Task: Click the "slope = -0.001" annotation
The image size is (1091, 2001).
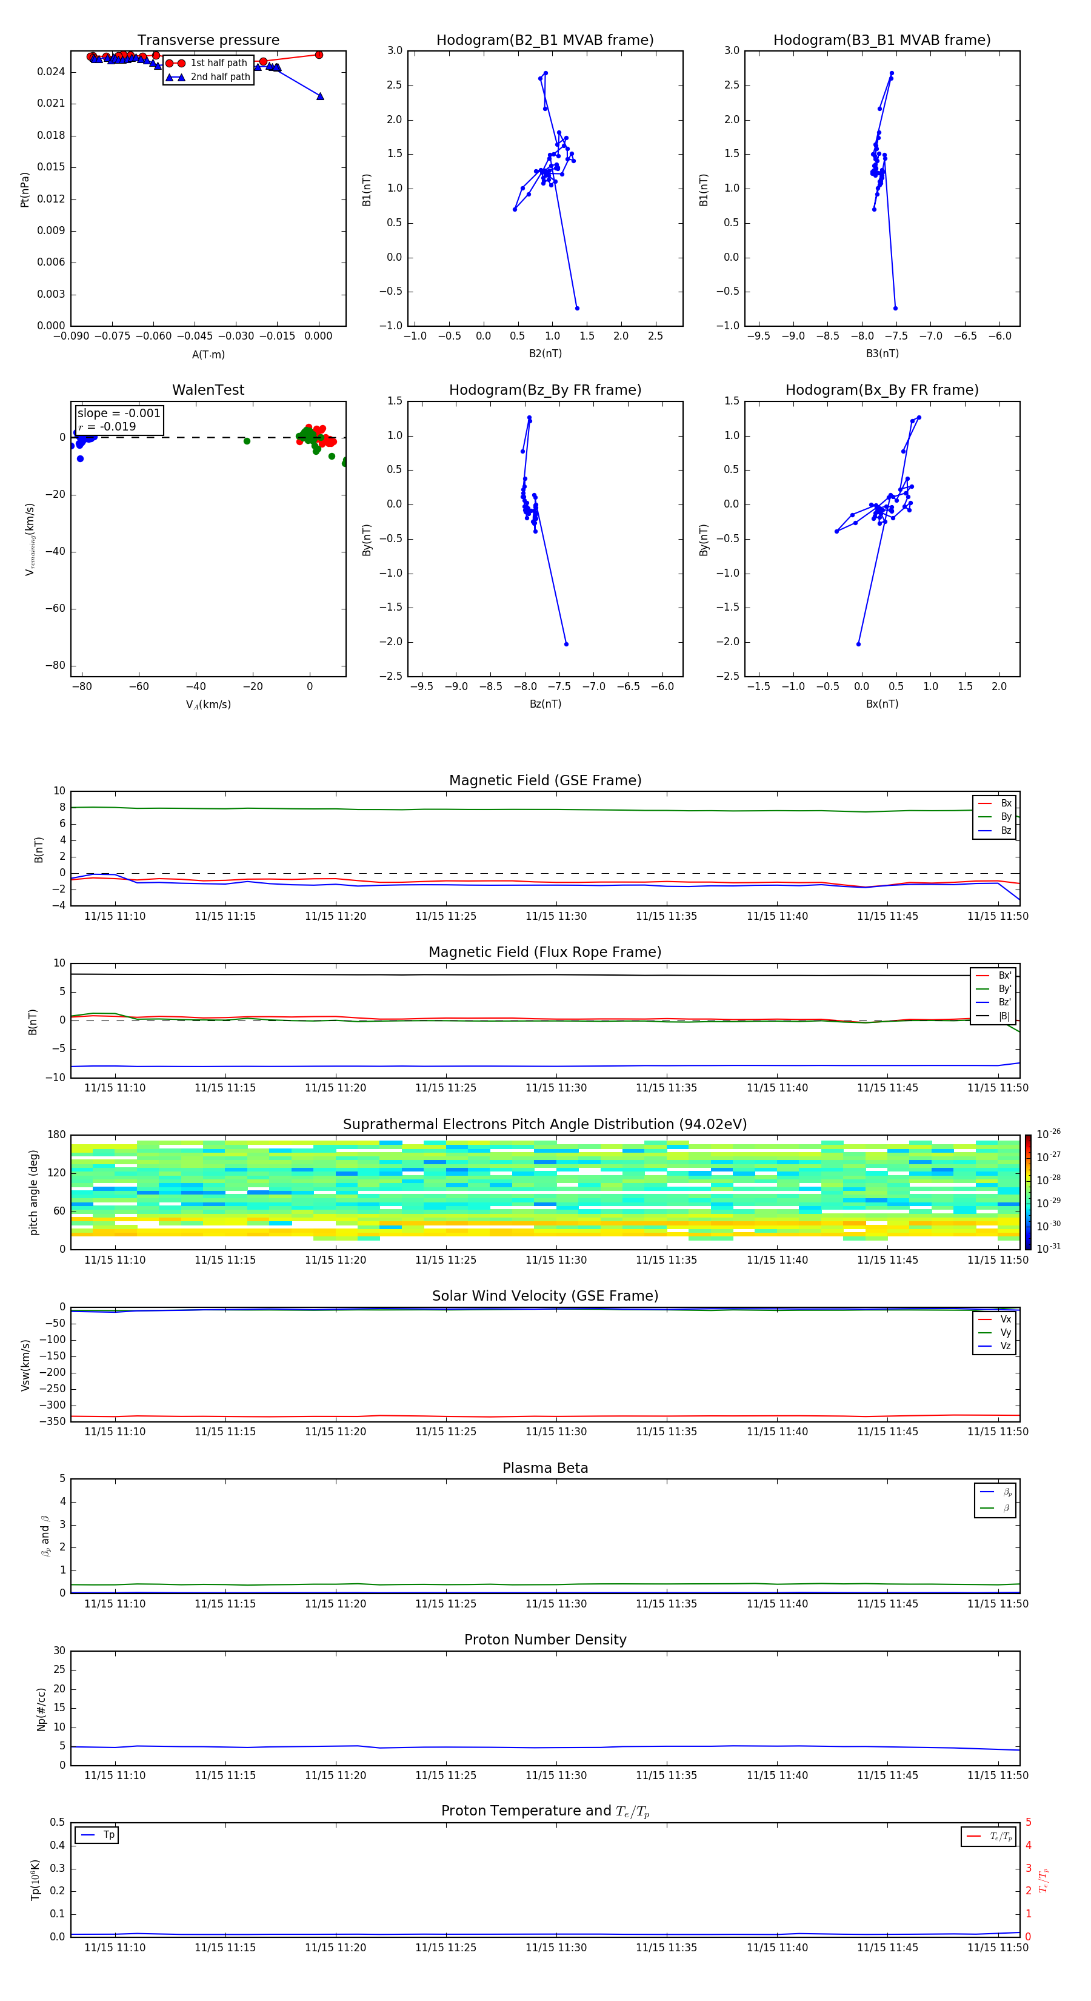Action: [x=119, y=414]
